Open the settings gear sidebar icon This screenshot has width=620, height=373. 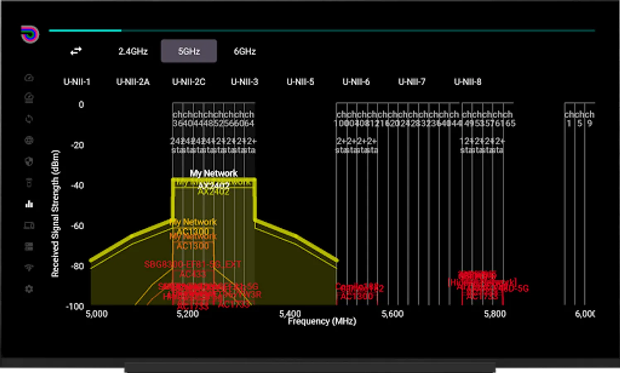(29, 289)
